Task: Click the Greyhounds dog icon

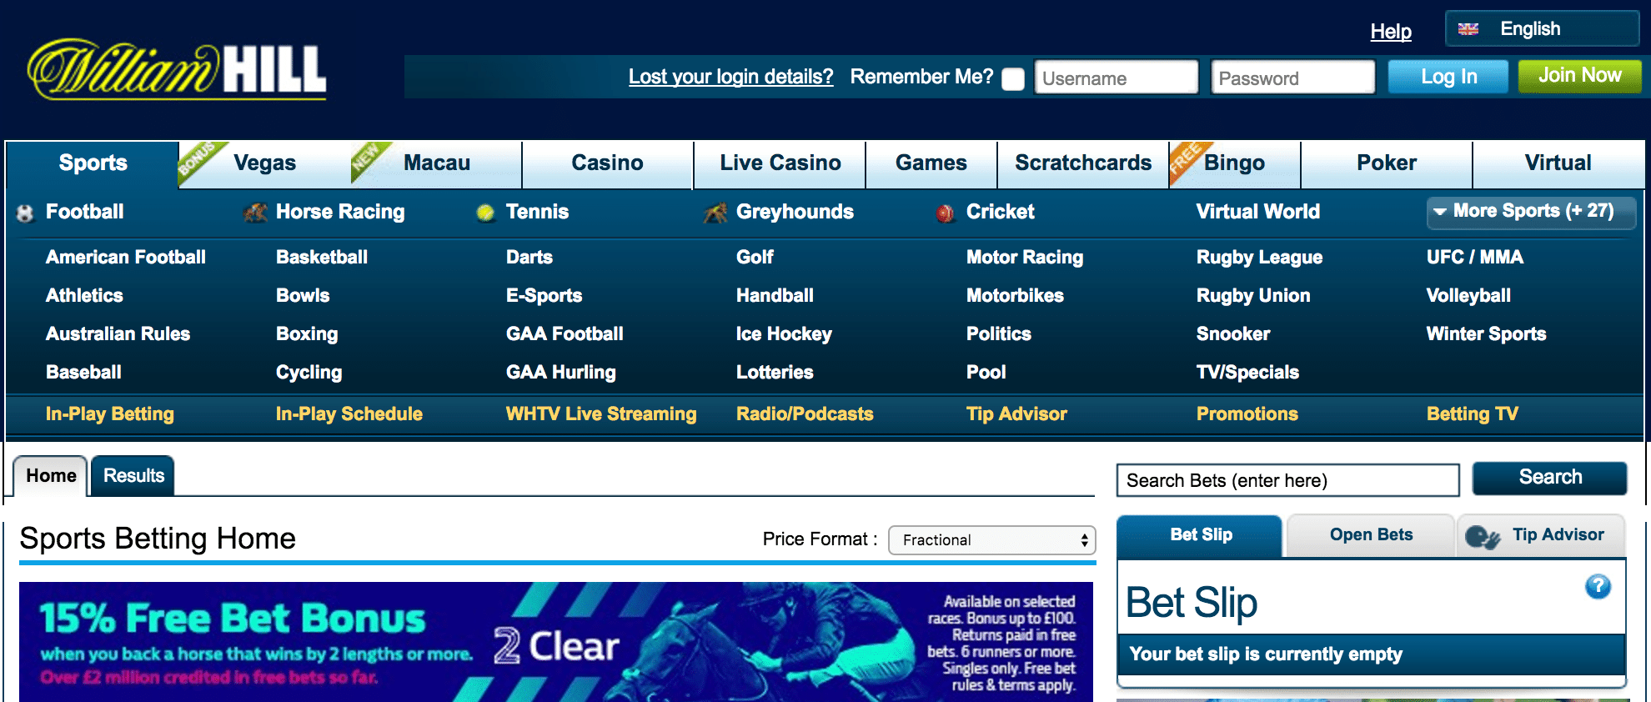Action: [x=715, y=213]
